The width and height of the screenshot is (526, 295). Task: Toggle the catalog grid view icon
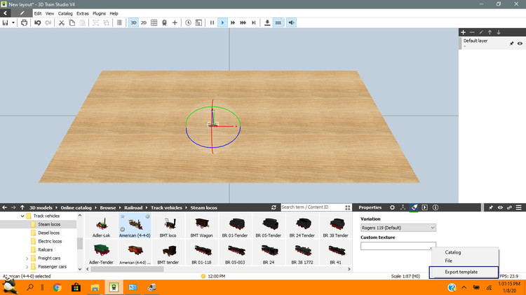348,207
